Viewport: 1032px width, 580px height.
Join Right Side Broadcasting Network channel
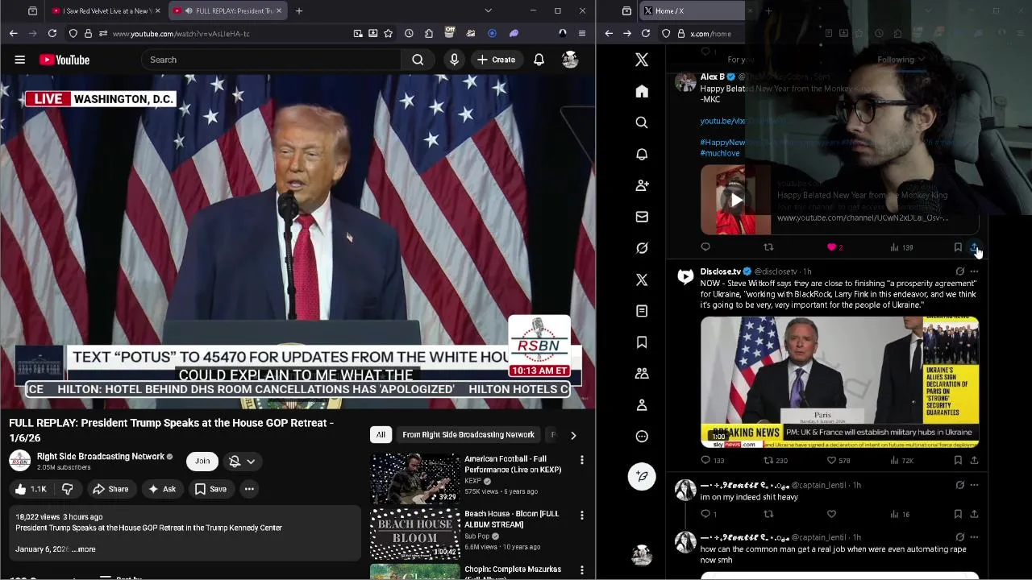point(202,462)
